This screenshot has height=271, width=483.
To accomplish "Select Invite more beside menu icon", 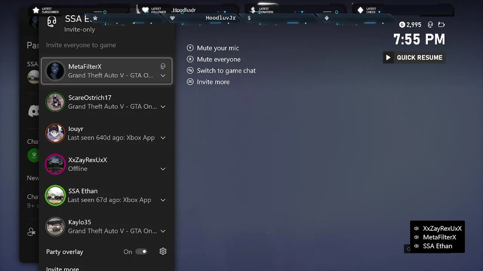I will [x=213, y=82].
